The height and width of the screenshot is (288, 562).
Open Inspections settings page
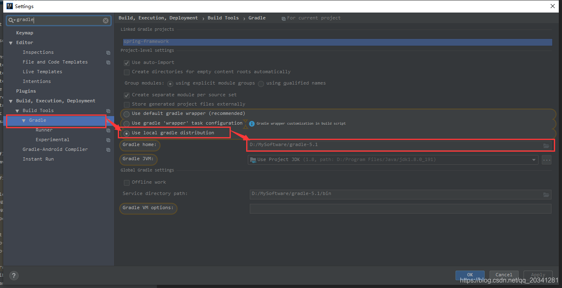click(38, 52)
